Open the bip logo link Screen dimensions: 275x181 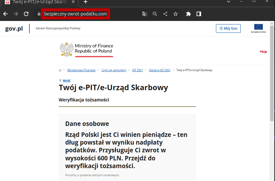[263, 52]
